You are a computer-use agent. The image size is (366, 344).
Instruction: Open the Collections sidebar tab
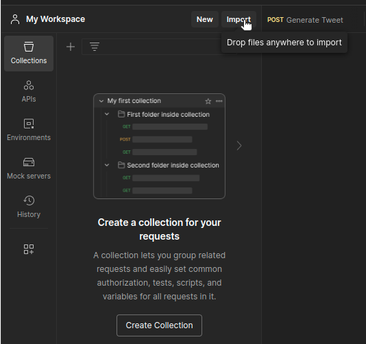click(x=29, y=54)
